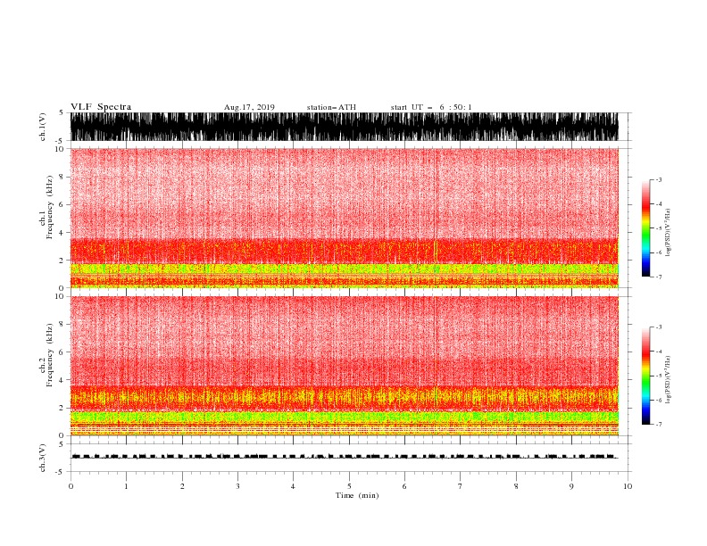Screen dimensions: 707x546
Task: Click ch.2 frequency axis tick "8"
Action: pos(62,325)
